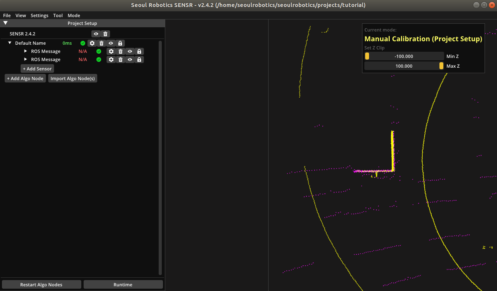Screen dimensions: 497x291
Task: Open the View menu
Action: (21, 16)
